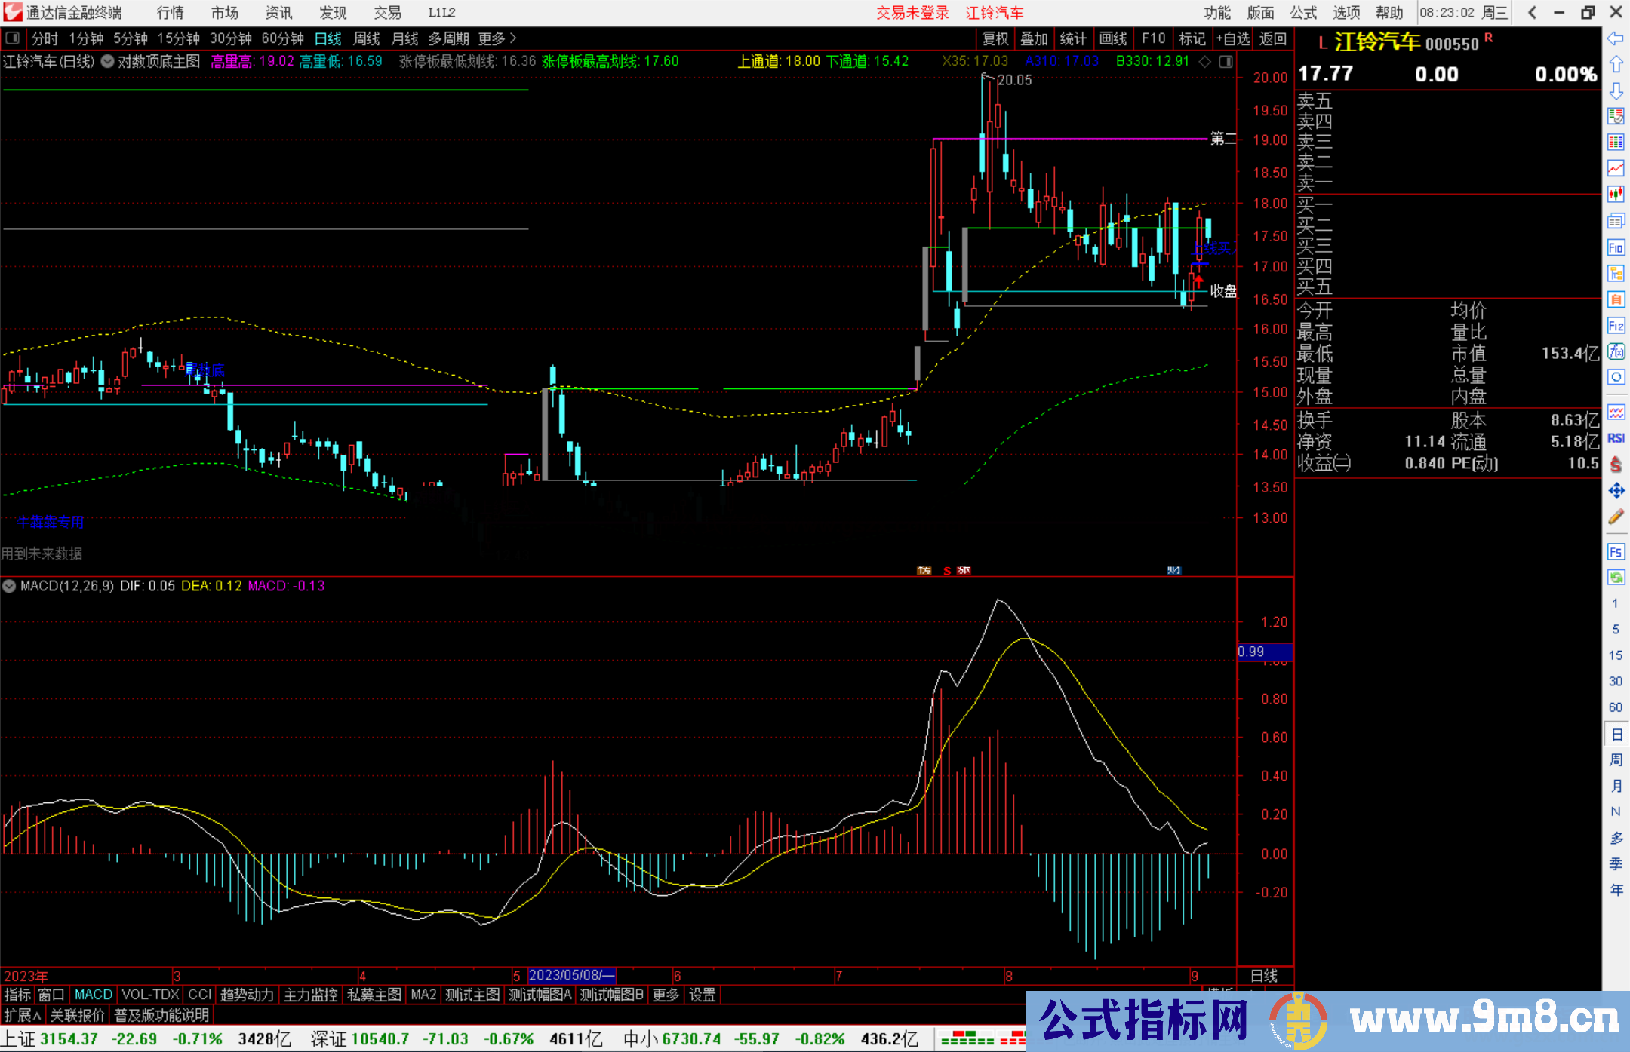The height and width of the screenshot is (1052, 1630).
Task: Click the 复权 button
Action: (x=995, y=38)
